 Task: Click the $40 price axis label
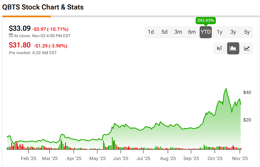coord(247,92)
